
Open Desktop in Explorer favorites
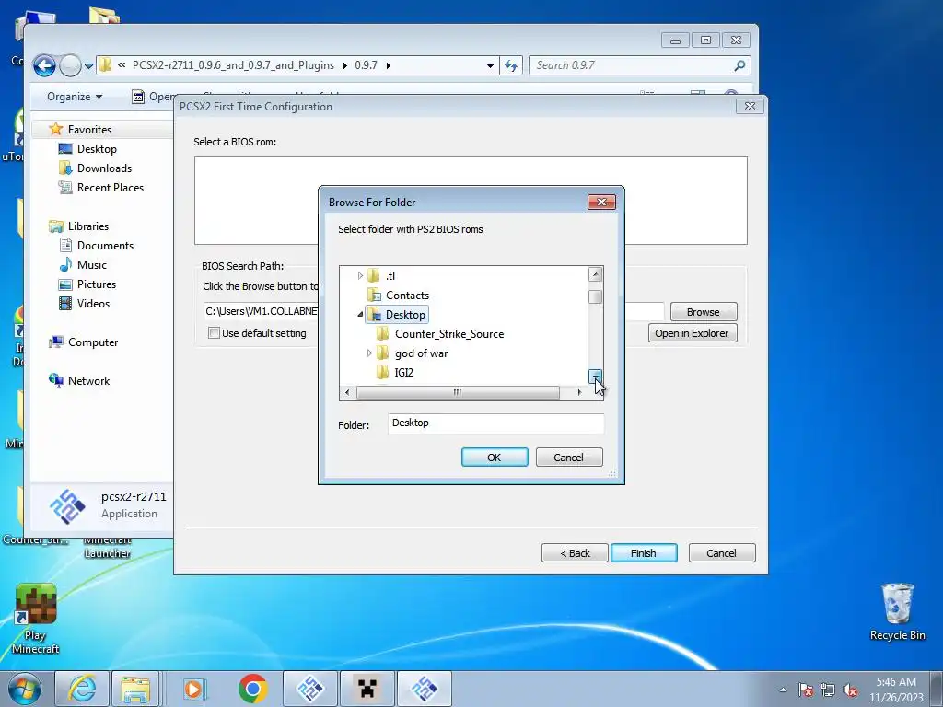tap(96, 149)
